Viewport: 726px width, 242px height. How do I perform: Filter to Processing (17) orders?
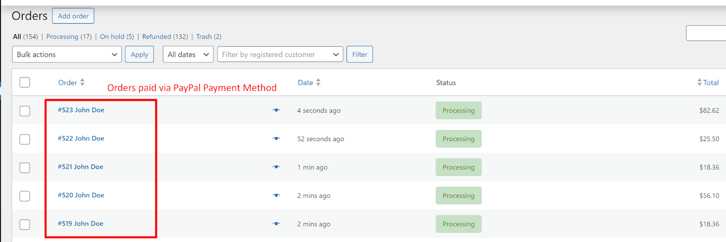(69, 37)
